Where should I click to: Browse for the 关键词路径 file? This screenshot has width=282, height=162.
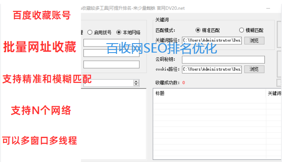(x=254, y=41)
